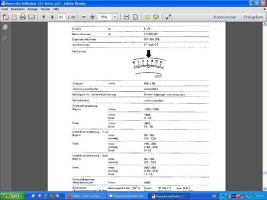Go to next page with down arrow

52,17
